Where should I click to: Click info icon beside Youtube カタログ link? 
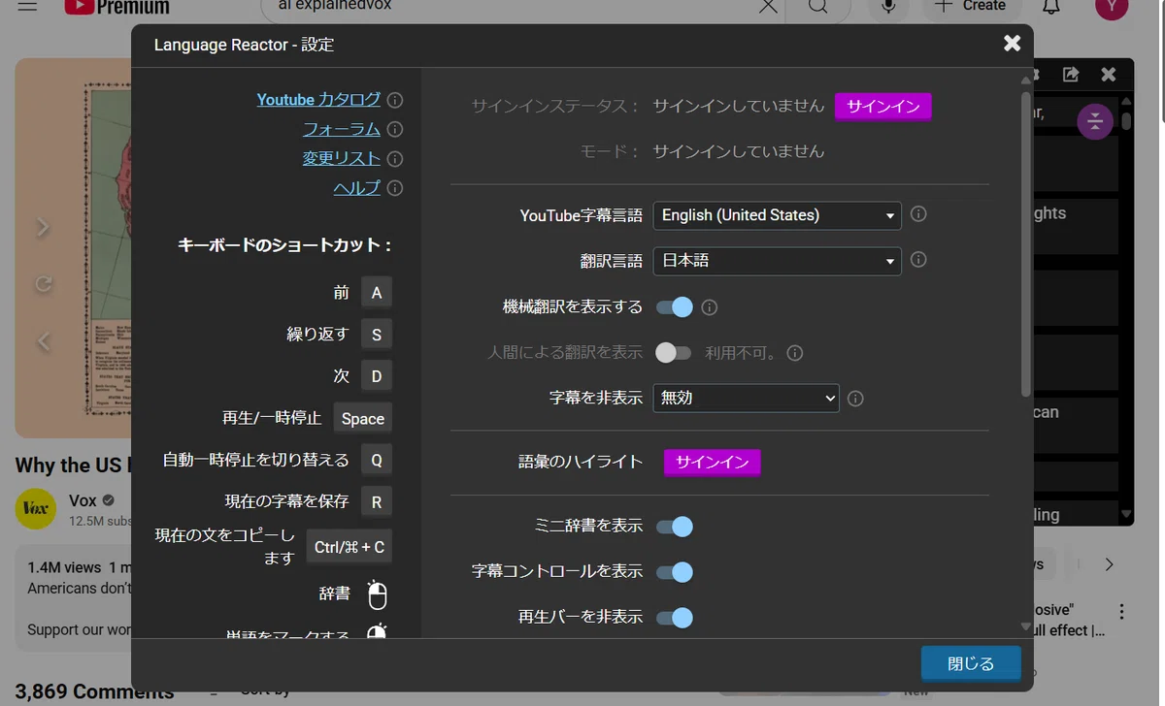(395, 100)
